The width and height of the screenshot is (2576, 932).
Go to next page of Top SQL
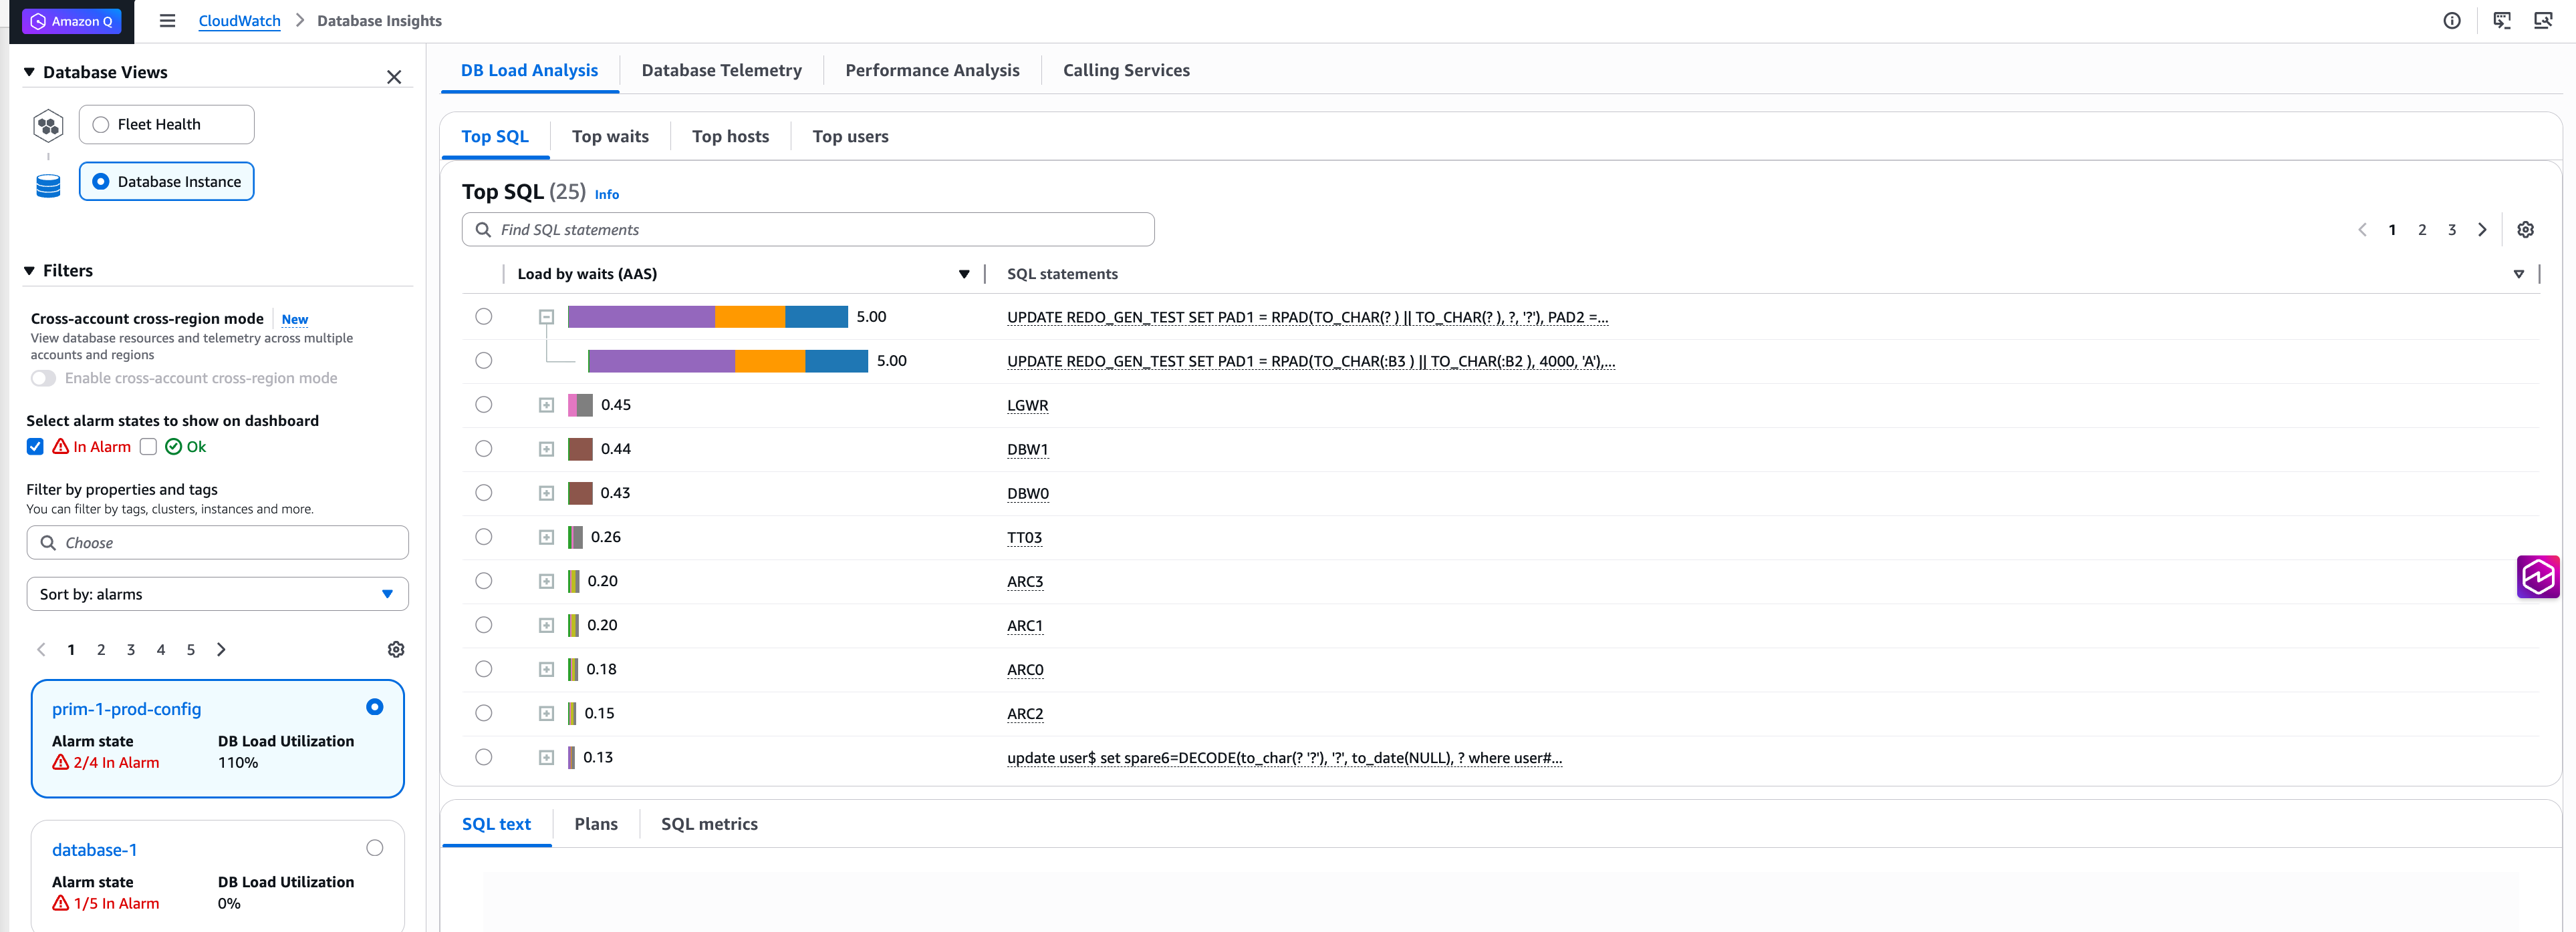[x=2482, y=230]
